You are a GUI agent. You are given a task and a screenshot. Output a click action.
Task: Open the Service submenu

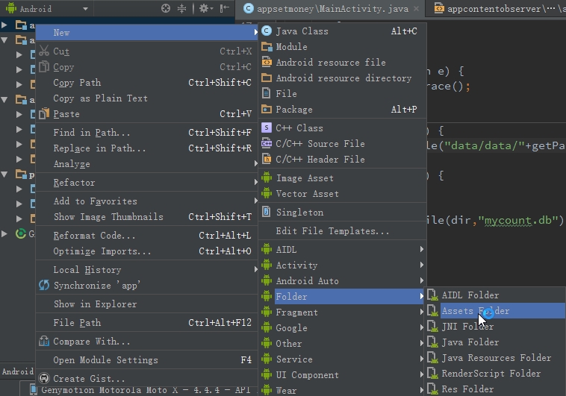[342, 359]
